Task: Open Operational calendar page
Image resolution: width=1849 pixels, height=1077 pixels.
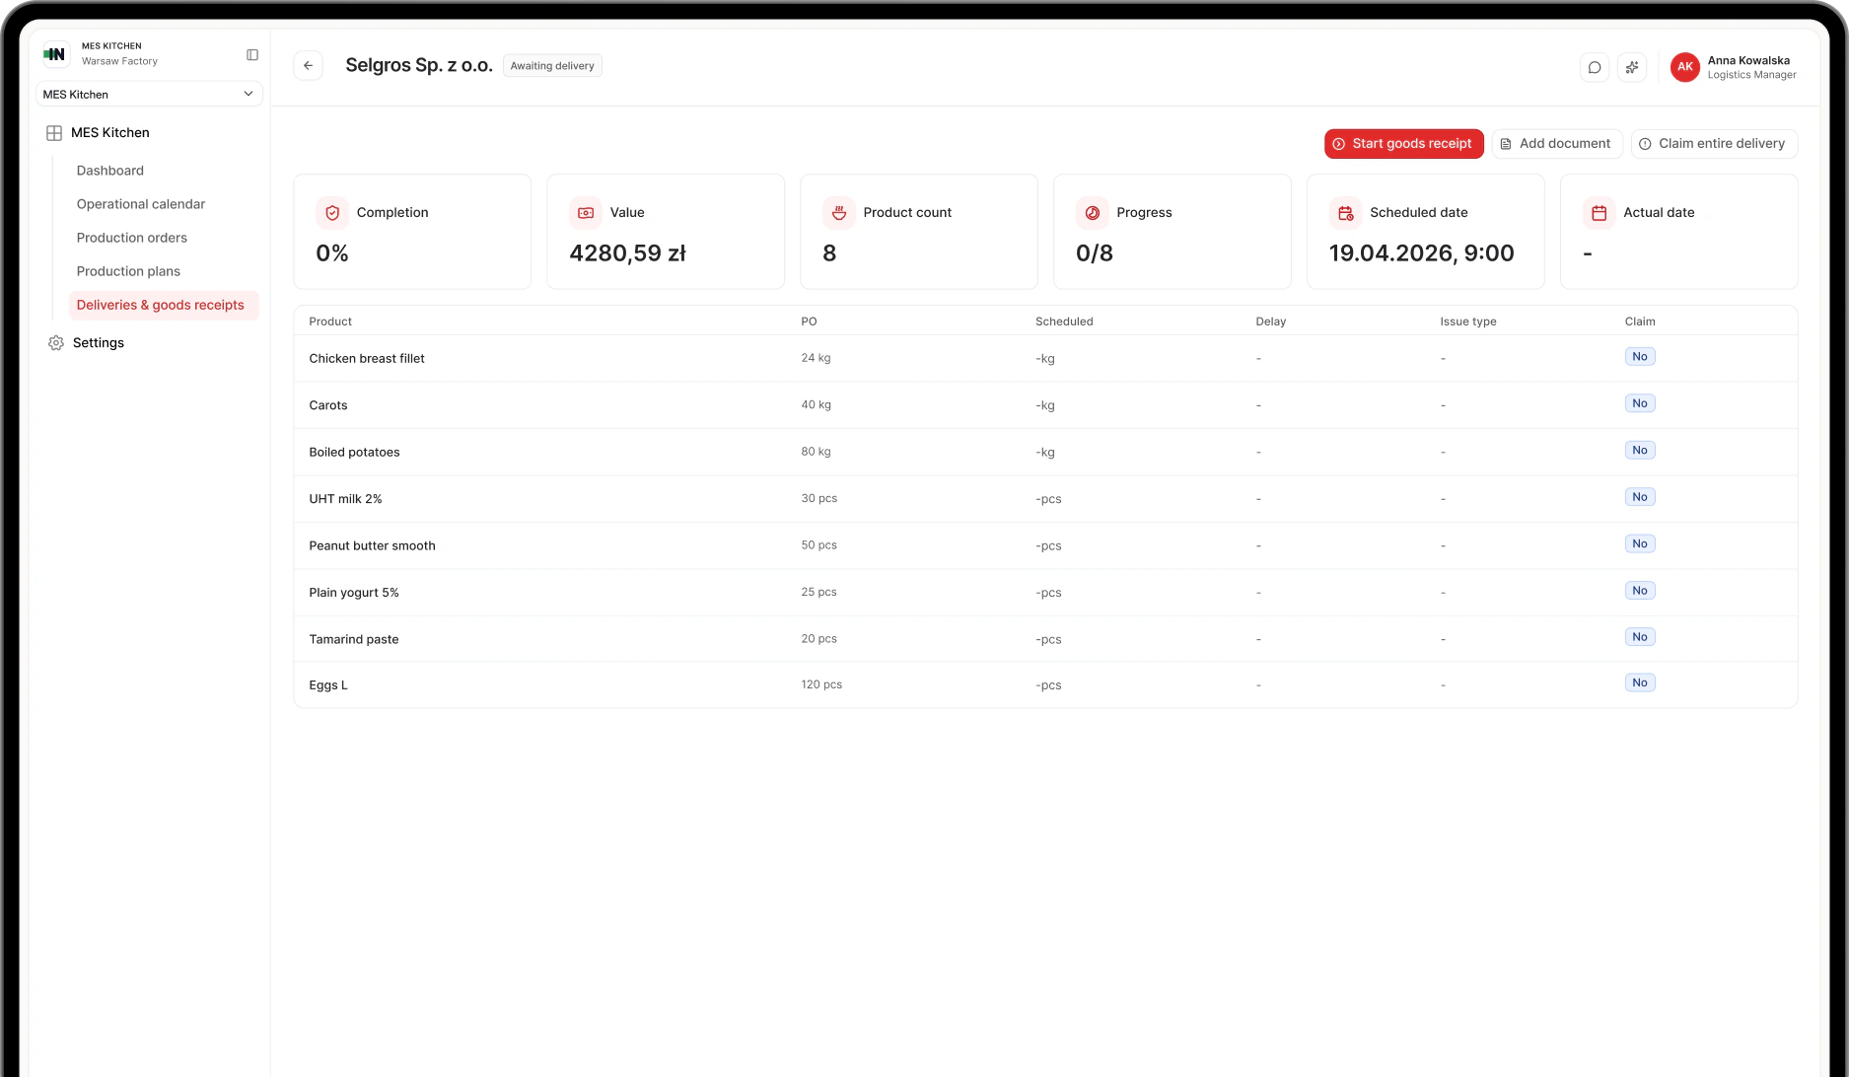Action: [141, 204]
